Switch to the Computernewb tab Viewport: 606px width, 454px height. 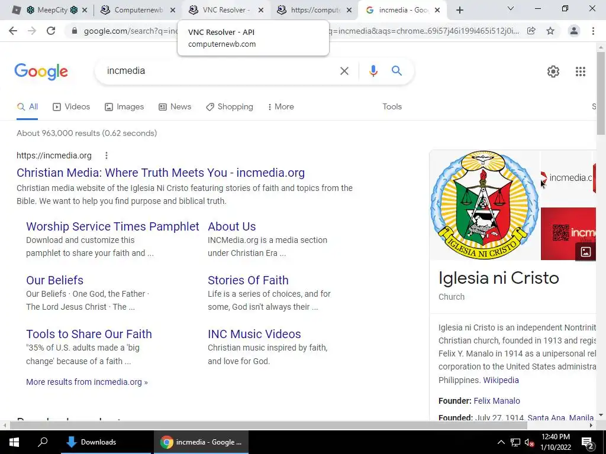tap(138, 10)
